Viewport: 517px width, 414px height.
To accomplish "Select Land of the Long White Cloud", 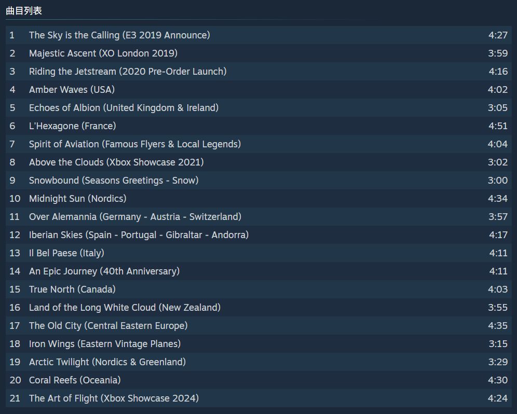I will coord(258,307).
